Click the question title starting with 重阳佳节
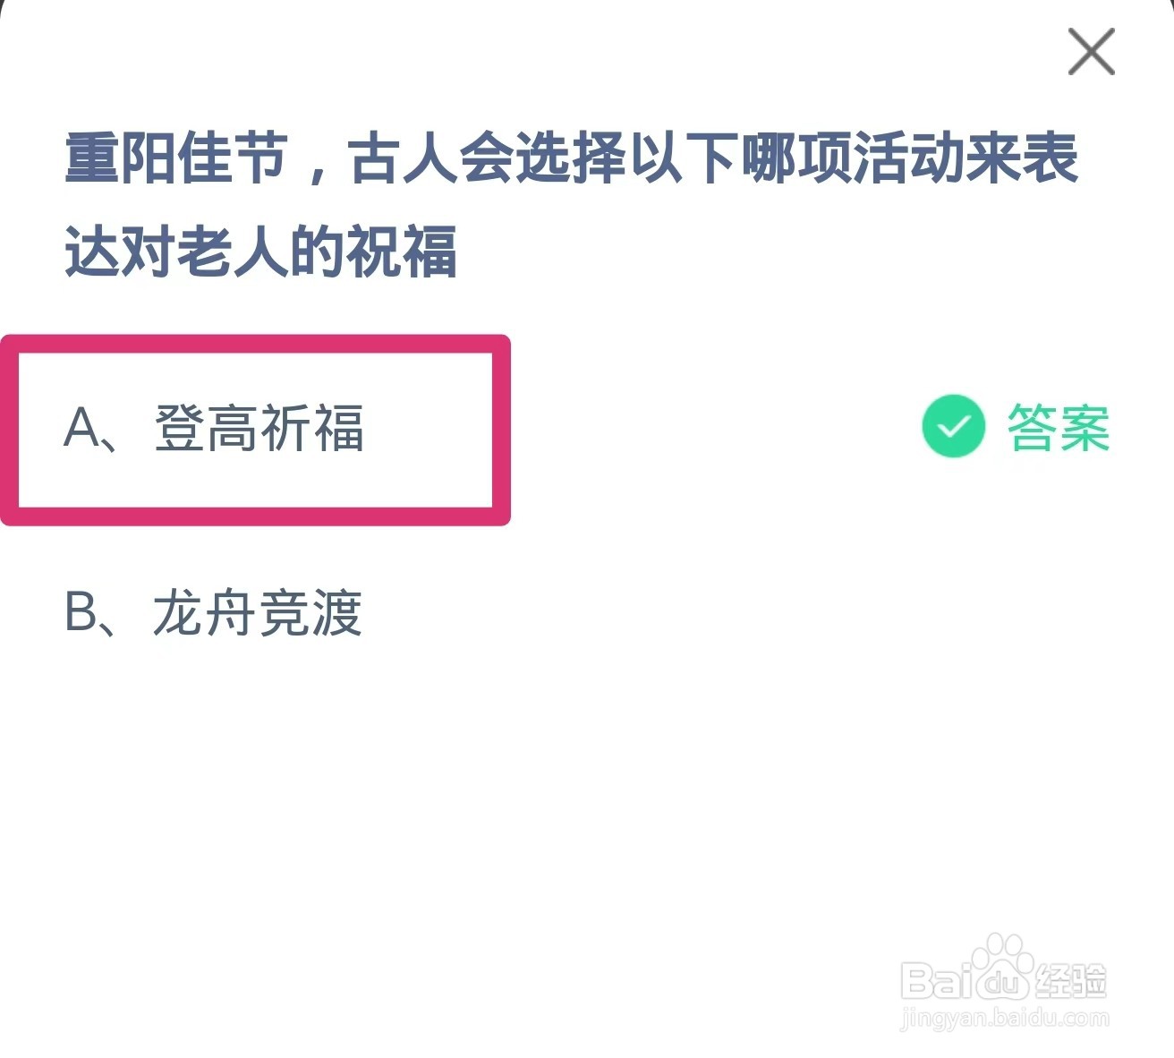 572,205
